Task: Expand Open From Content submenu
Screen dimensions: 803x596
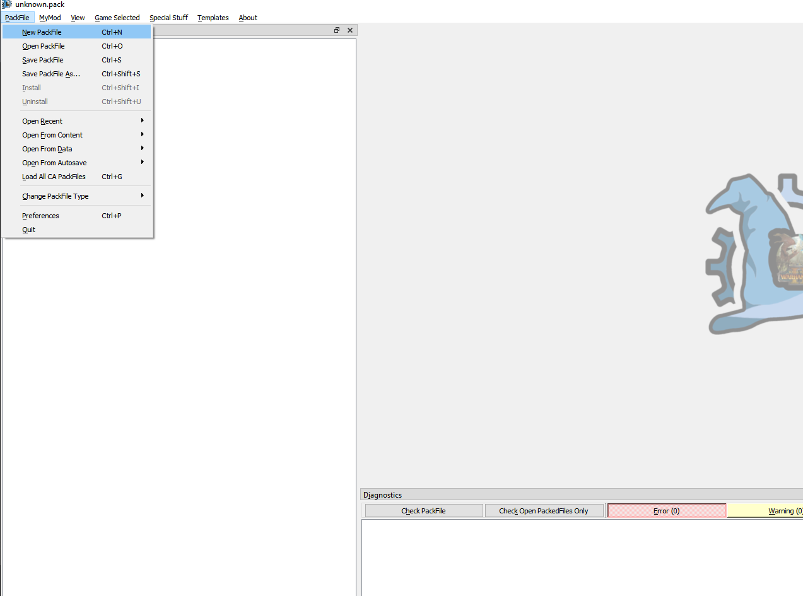Action: point(77,135)
